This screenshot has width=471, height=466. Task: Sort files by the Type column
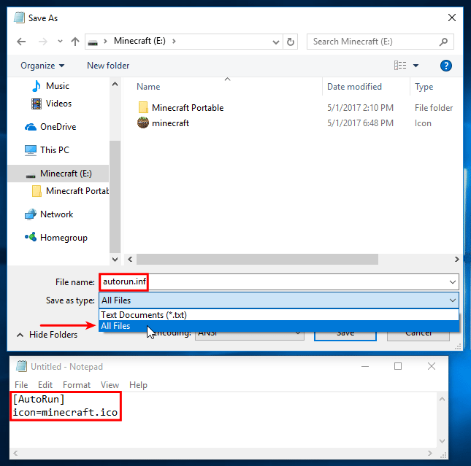point(424,87)
